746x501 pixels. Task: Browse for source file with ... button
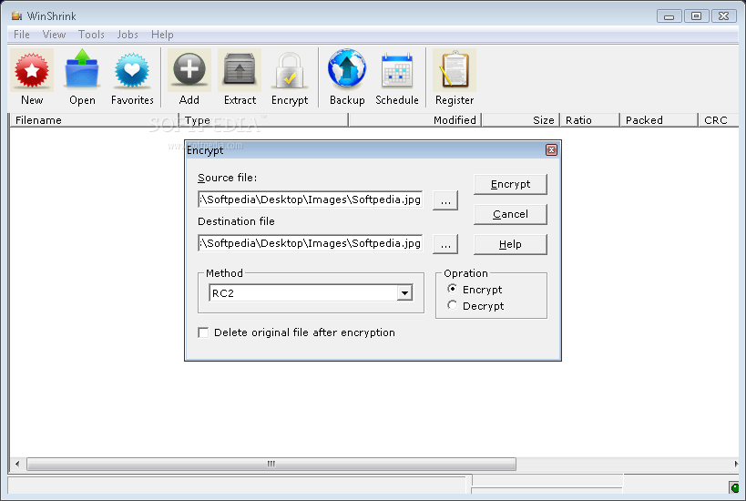click(x=445, y=200)
